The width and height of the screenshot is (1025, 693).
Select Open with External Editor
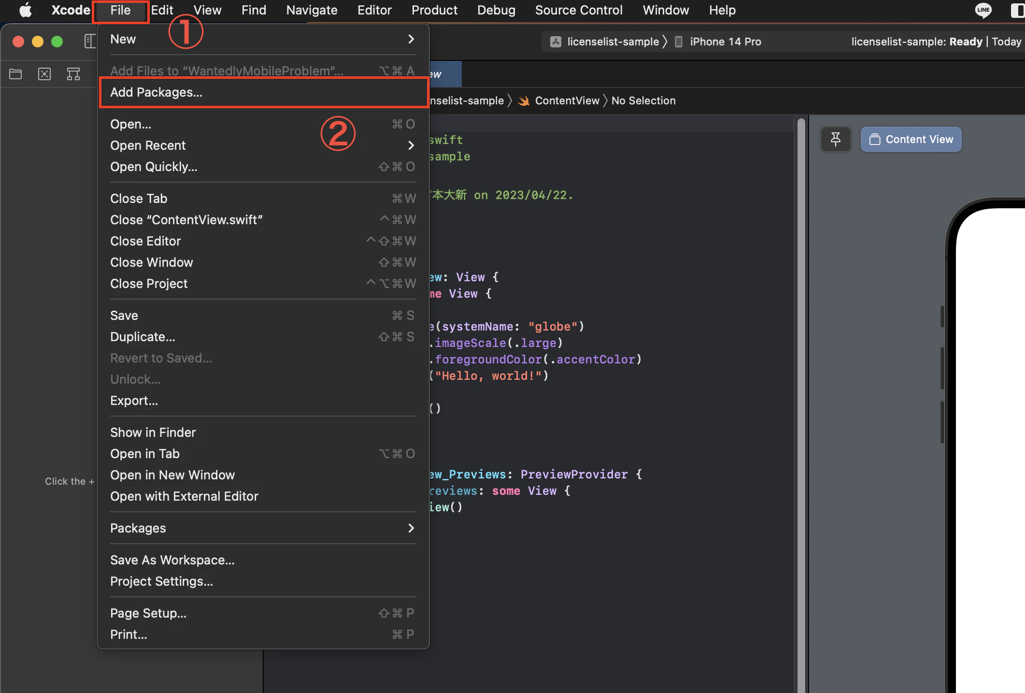[264, 496]
